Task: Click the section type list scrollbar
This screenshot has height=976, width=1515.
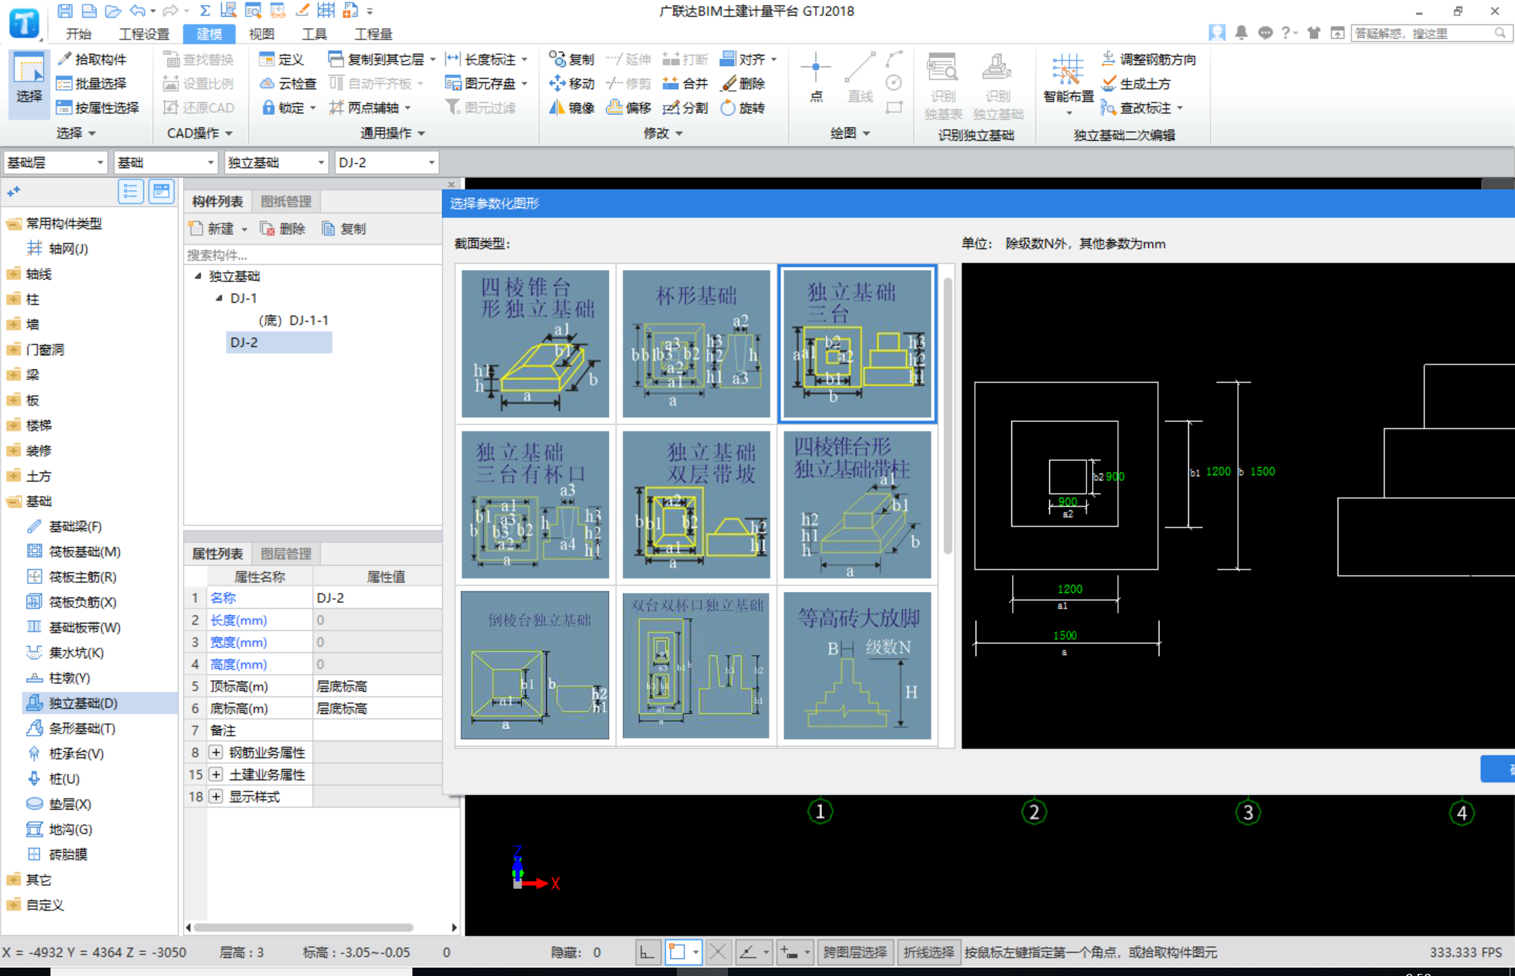Action: [x=948, y=414]
